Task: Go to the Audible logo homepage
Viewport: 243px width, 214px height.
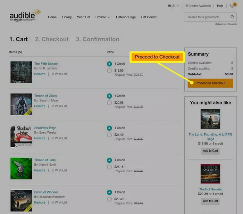Action: (x=25, y=16)
